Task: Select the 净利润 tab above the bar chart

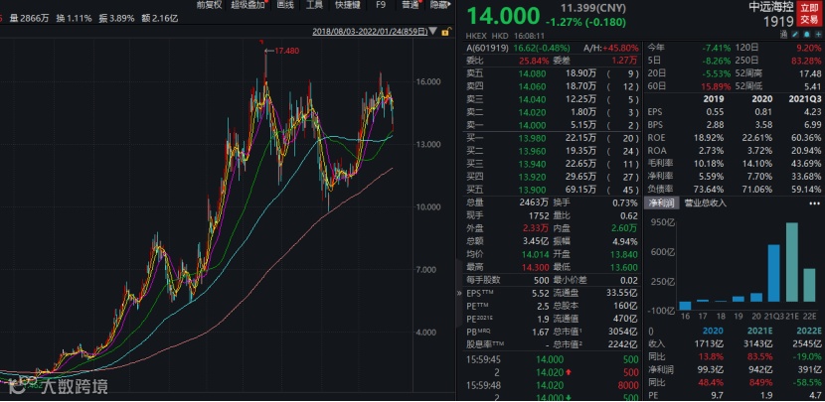Action: (661, 202)
